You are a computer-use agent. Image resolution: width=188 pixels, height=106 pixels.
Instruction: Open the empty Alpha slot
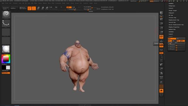click(6, 32)
